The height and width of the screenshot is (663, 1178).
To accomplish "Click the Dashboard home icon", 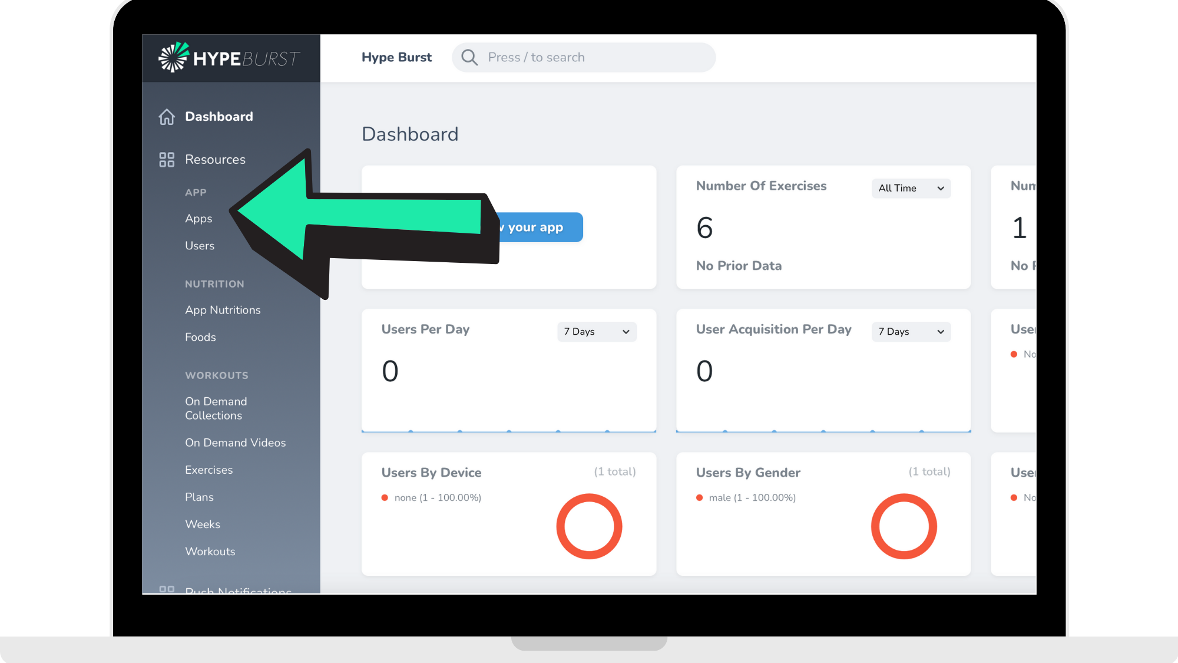I will click(x=167, y=117).
